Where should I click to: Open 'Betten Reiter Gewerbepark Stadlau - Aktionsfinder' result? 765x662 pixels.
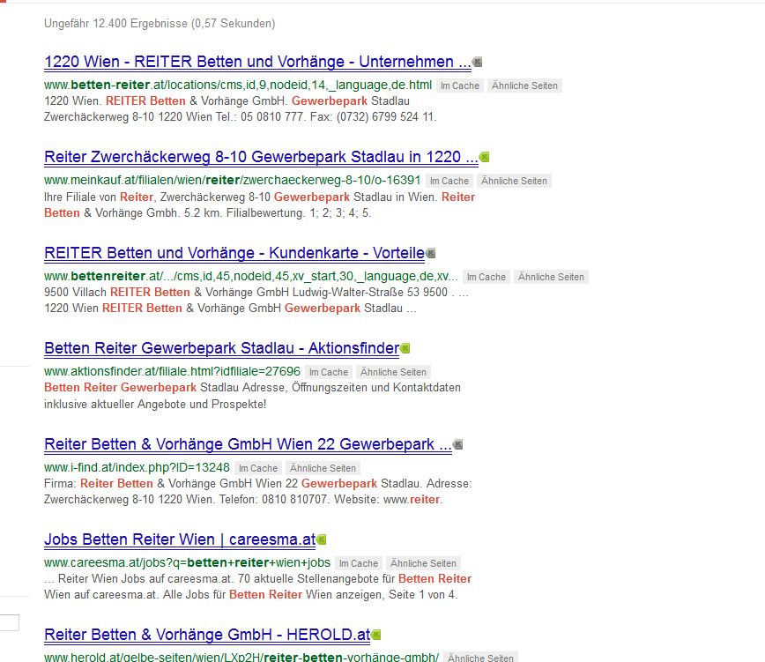tap(221, 348)
